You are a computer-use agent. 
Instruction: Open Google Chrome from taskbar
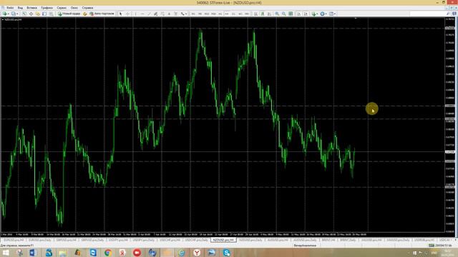coord(108,253)
